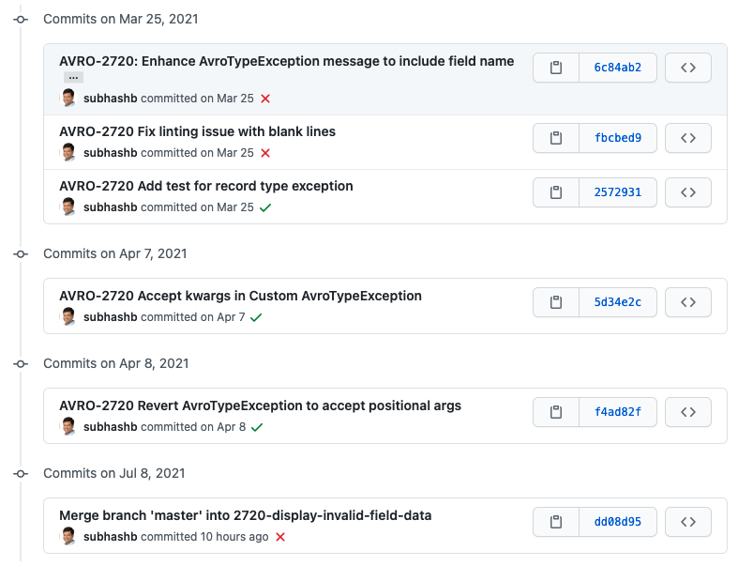Copy full SHA for commit 2572931

click(x=556, y=192)
